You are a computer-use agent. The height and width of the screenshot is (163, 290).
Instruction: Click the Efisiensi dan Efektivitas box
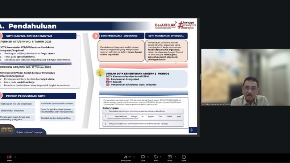17,111
